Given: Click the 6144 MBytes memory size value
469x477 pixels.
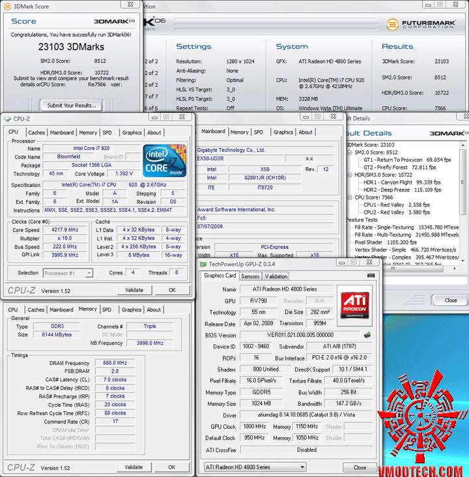Looking at the screenshot, I should click(x=57, y=335).
